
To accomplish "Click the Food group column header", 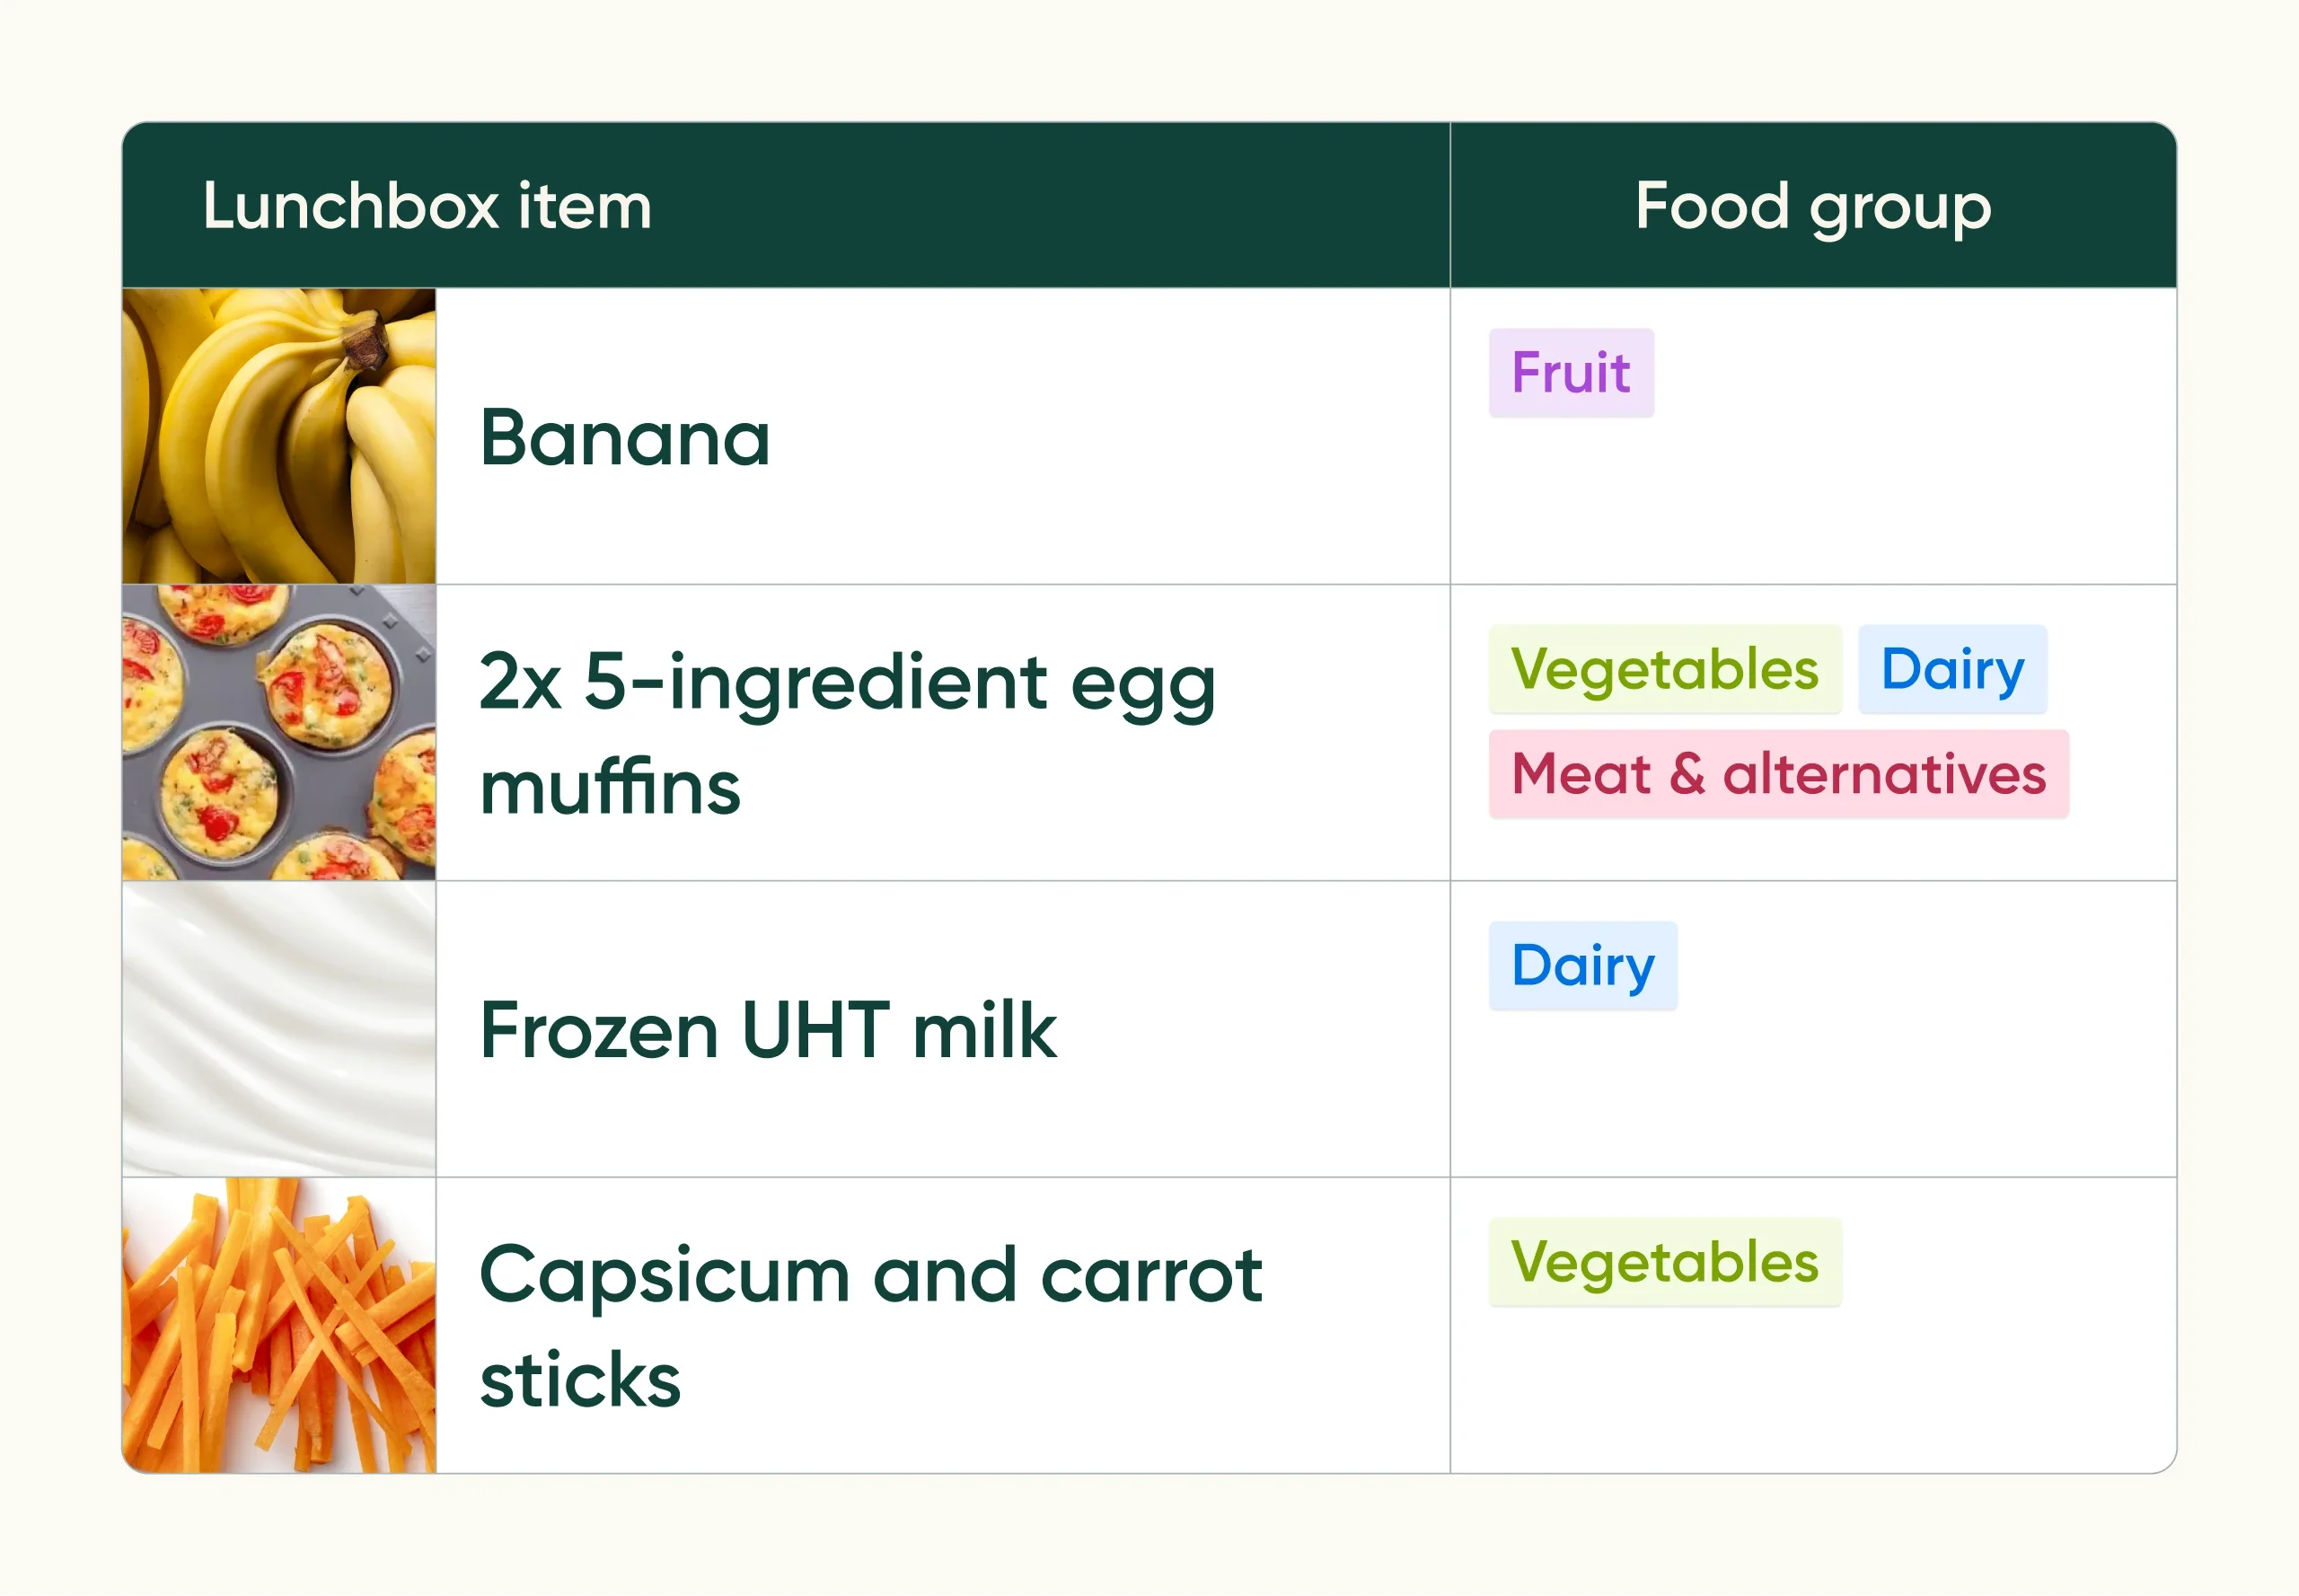I will [1812, 206].
